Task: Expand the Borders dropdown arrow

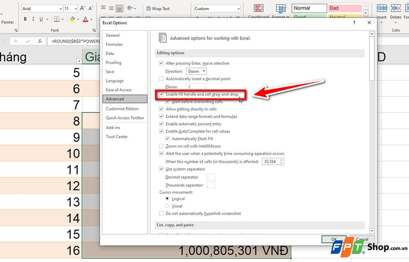Action: pos(62,19)
